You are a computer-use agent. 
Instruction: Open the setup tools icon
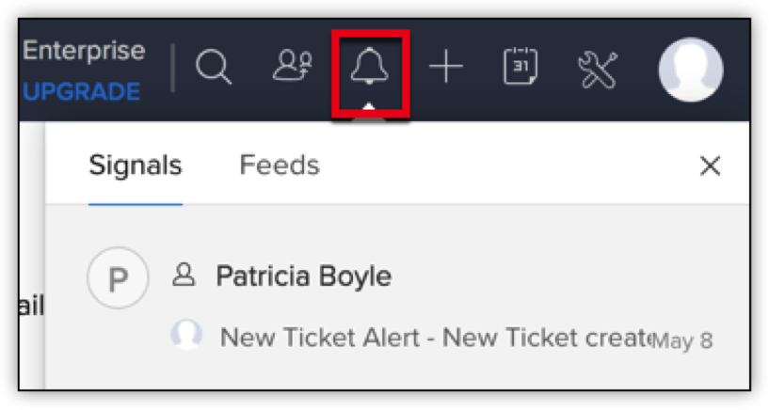click(x=597, y=69)
